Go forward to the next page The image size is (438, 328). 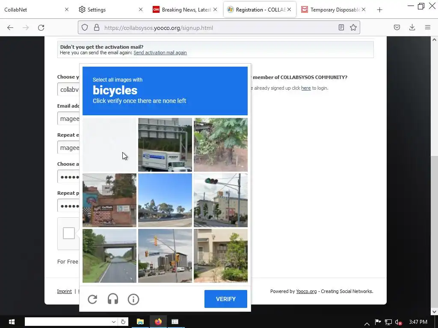[x=26, y=28]
